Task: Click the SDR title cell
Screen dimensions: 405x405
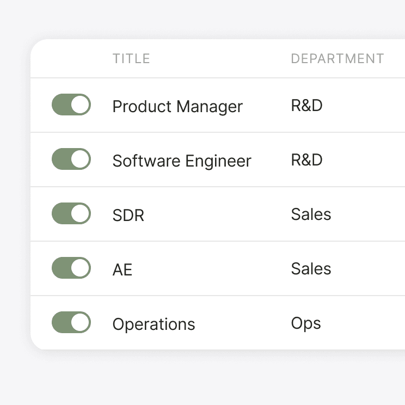Action: (x=128, y=215)
